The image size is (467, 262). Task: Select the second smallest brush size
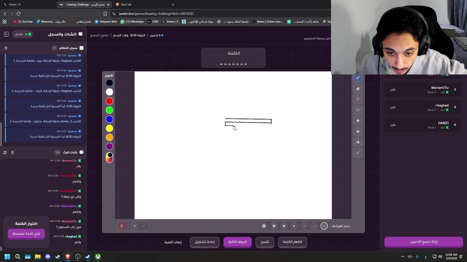pos(314,226)
